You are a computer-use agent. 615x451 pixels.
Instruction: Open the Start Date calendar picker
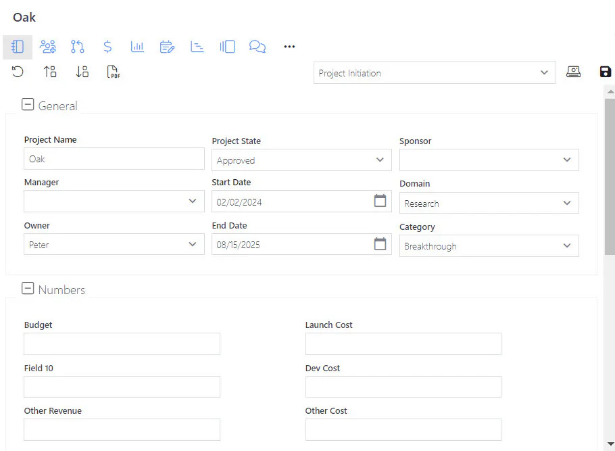click(x=380, y=201)
